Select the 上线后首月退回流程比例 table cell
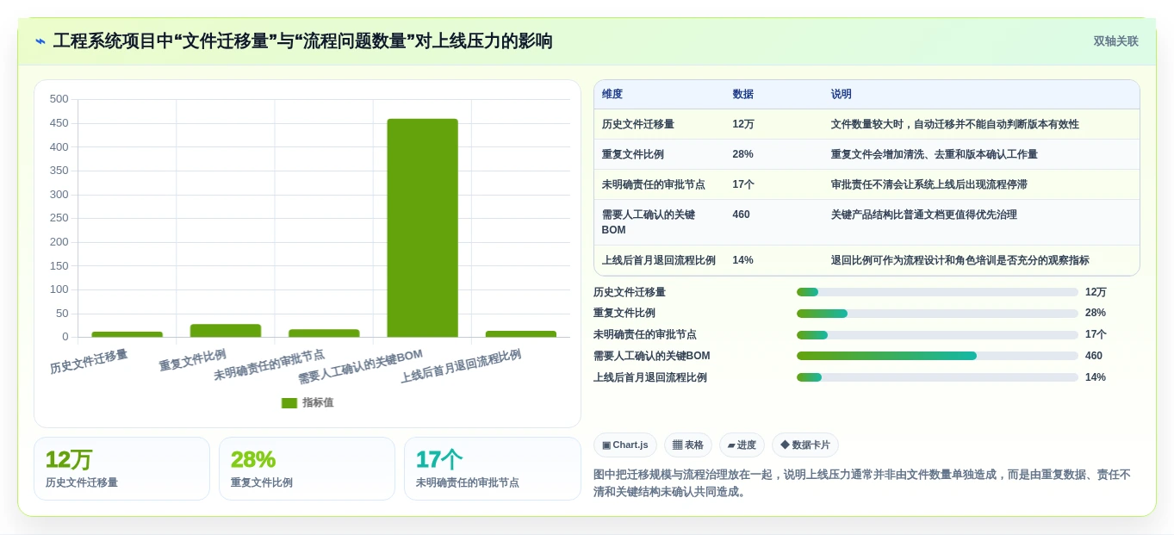1174x535 pixels. [659, 260]
